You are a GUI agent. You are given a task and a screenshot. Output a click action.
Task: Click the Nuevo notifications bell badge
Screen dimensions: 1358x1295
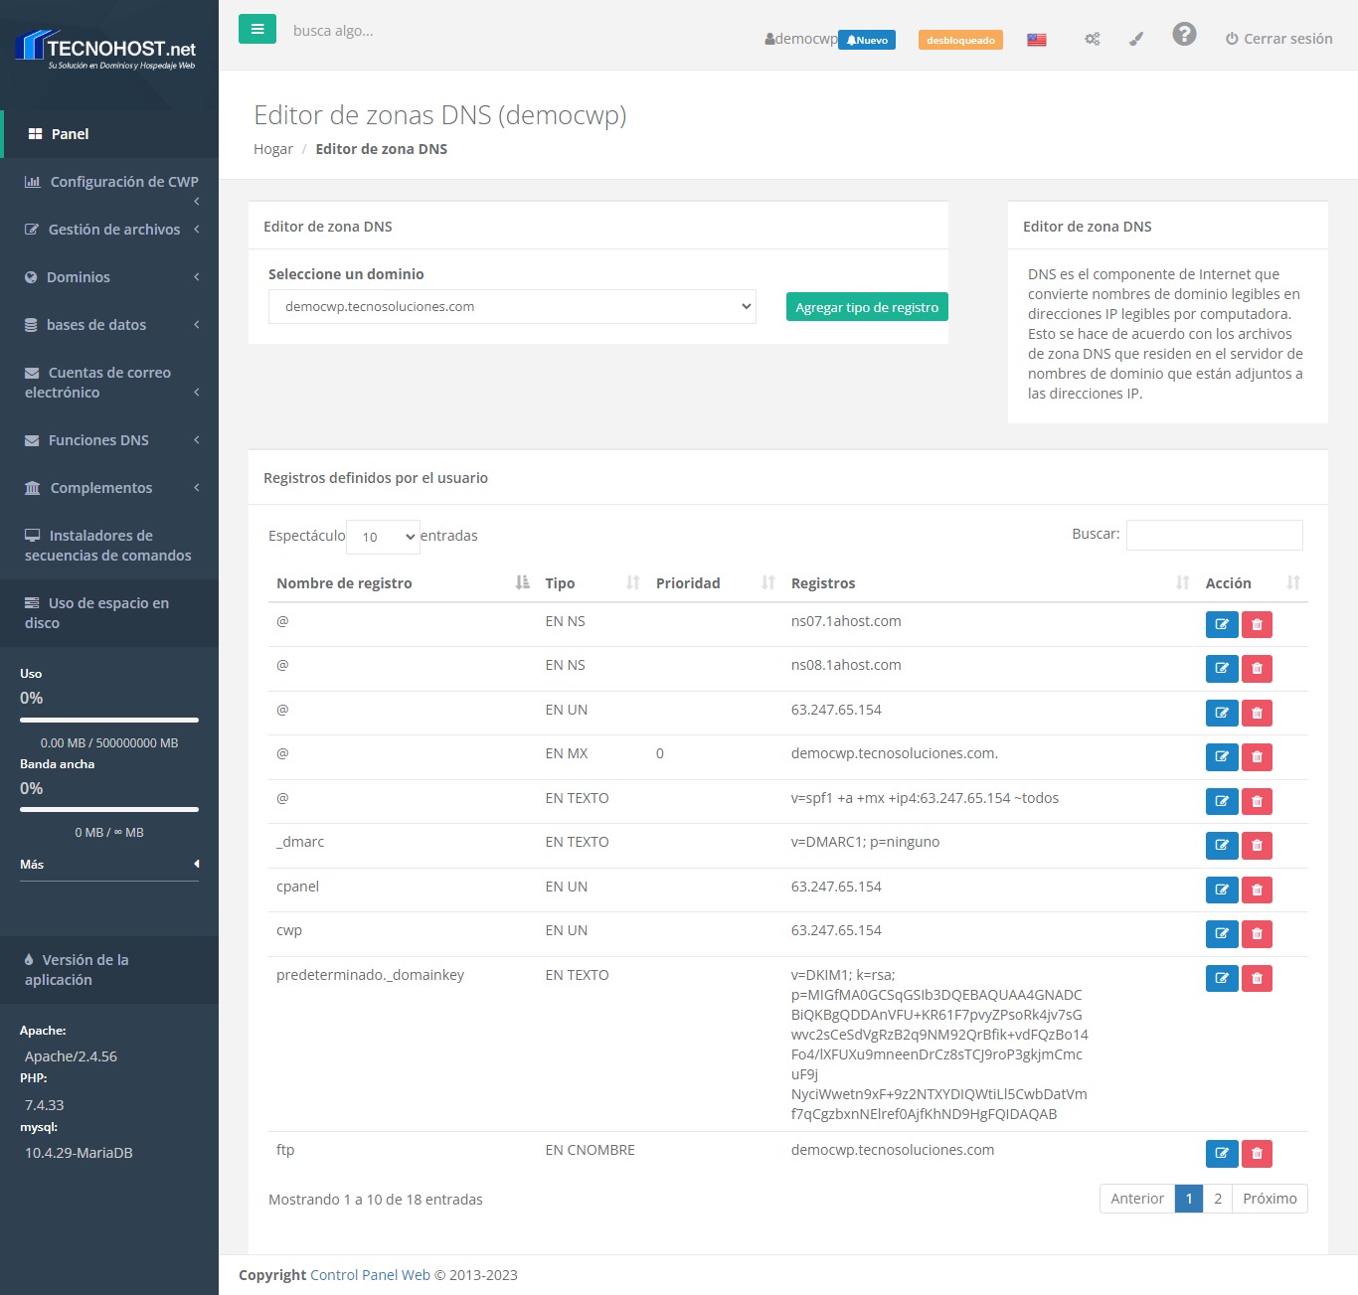tap(867, 40)
